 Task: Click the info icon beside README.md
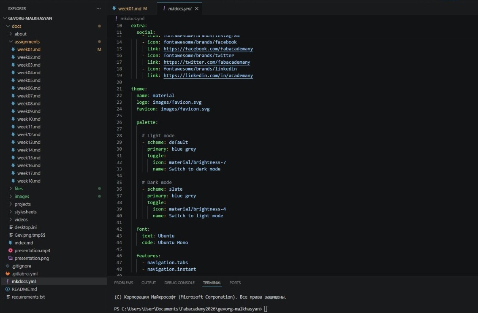[8, 289]
